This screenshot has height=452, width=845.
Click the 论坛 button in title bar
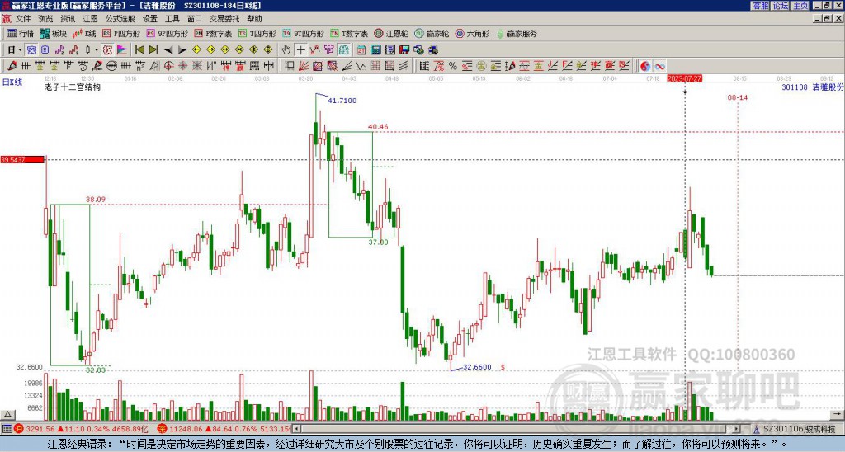pyautogui.click(x=781, y=6)
